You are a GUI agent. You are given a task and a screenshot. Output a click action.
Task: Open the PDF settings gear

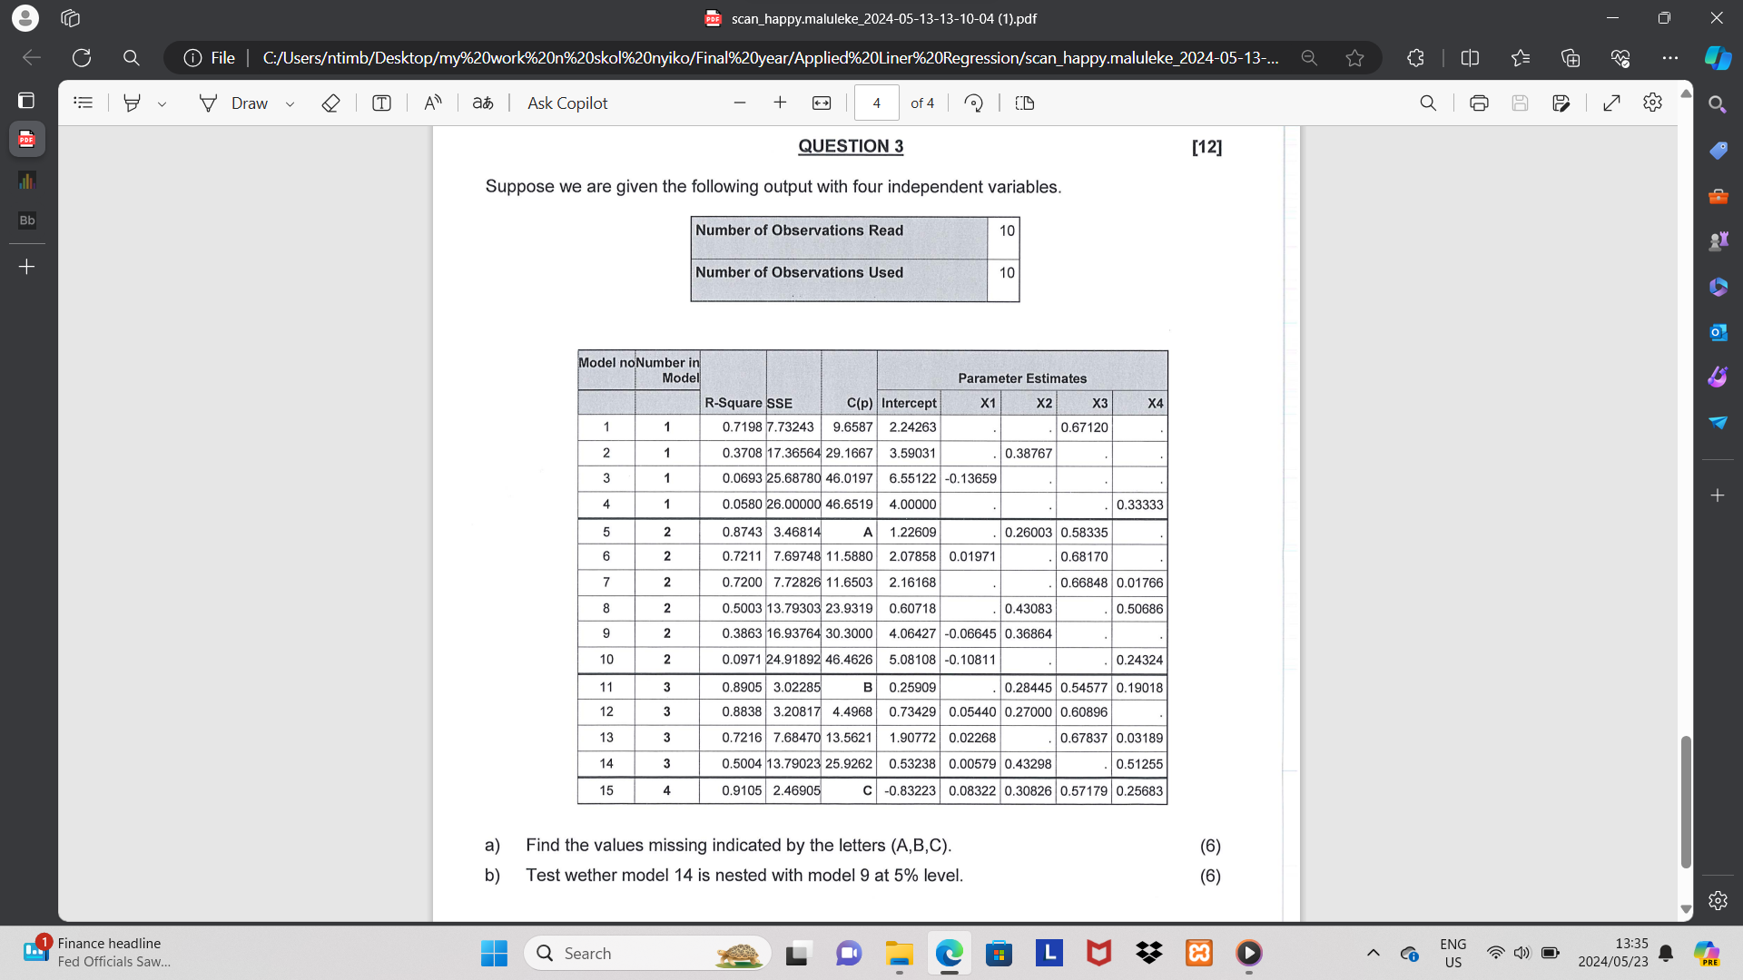1652,103
